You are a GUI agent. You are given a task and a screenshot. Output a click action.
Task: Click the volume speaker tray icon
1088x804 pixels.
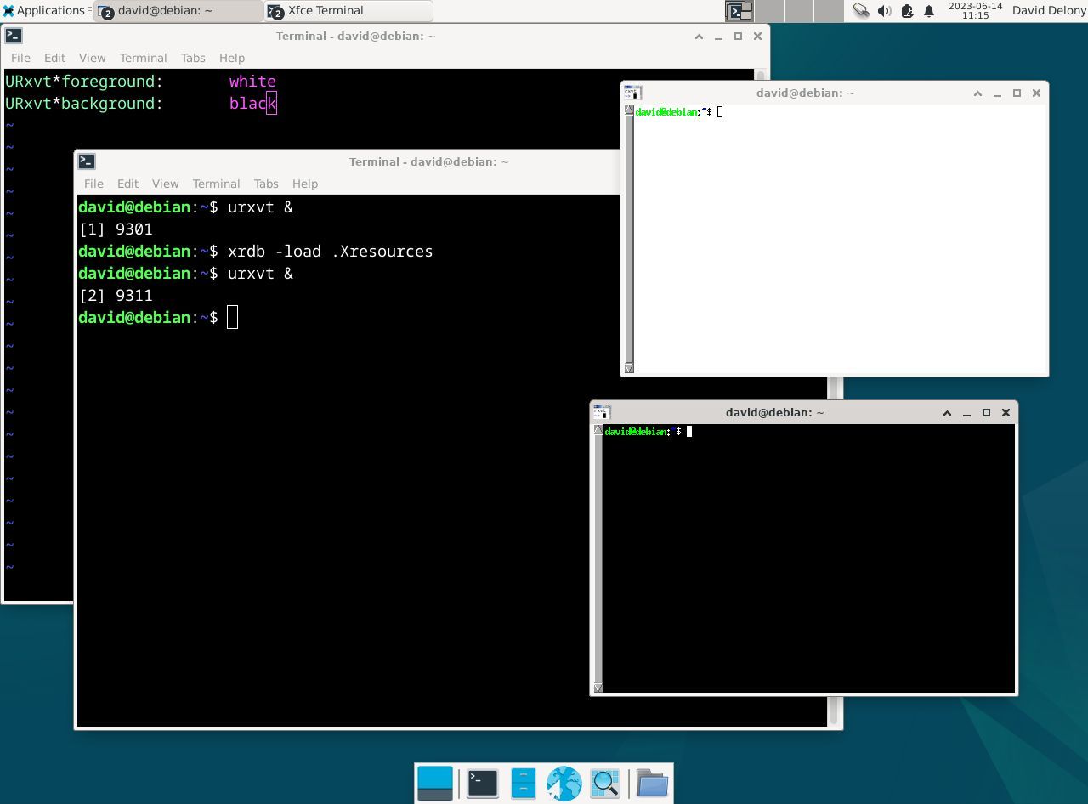pyautogui.click(x=884, y=11)
